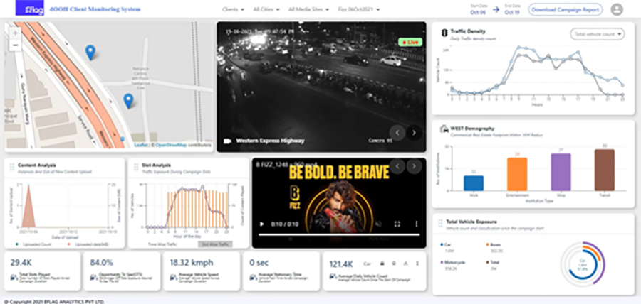641x304 pixels.
Task: Click camera icon beside Western Express Highway
Action: coord(228,141)
